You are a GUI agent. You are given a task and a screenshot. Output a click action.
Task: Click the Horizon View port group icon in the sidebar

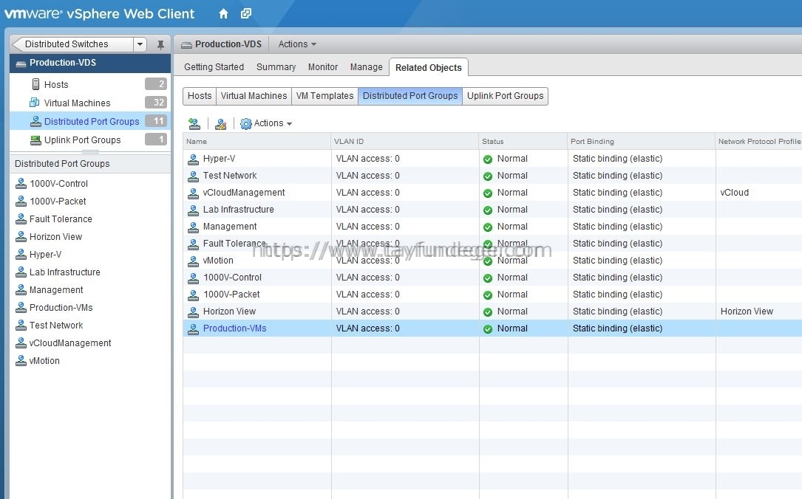[21, 236]
